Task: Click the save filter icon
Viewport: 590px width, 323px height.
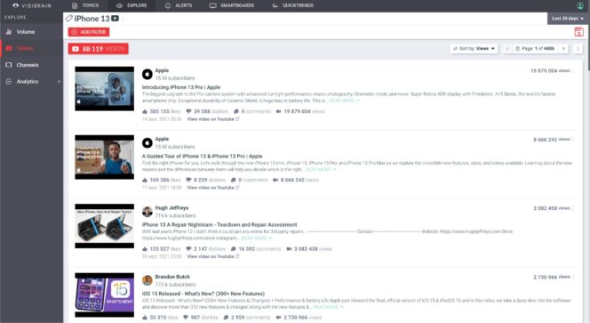Action: click(578, 32)
